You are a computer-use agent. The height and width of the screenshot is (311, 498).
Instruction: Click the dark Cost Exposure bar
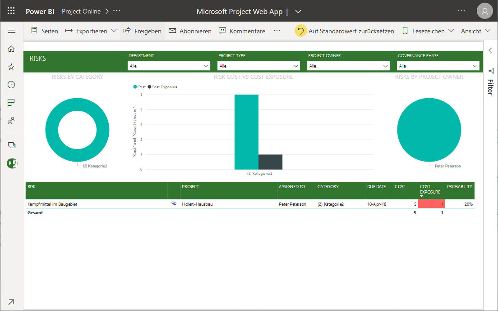(270, 162)
